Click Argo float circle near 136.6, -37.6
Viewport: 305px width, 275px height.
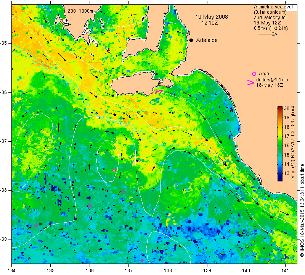pyautogui.click(x=114, y=170)
